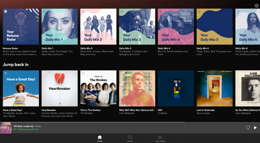Open the Why Me? Why Not. album cover
Viewport: 260px width, 143px height.
coord(137,88)
